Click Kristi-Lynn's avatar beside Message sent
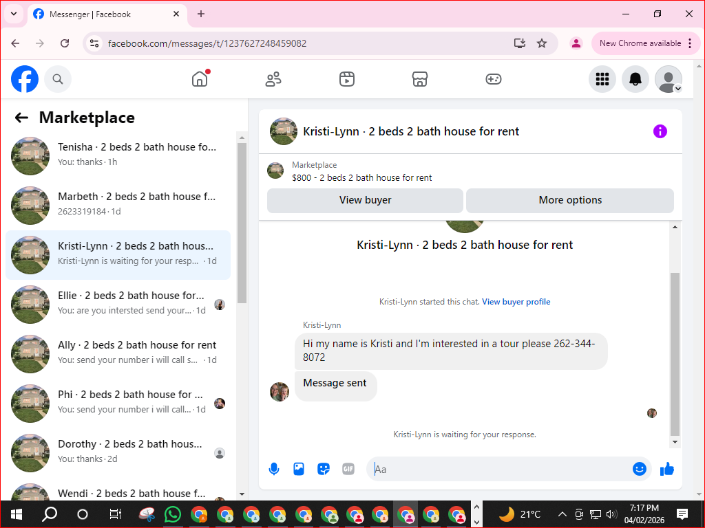Screen dimensions: 705x528 click(280, 392)
